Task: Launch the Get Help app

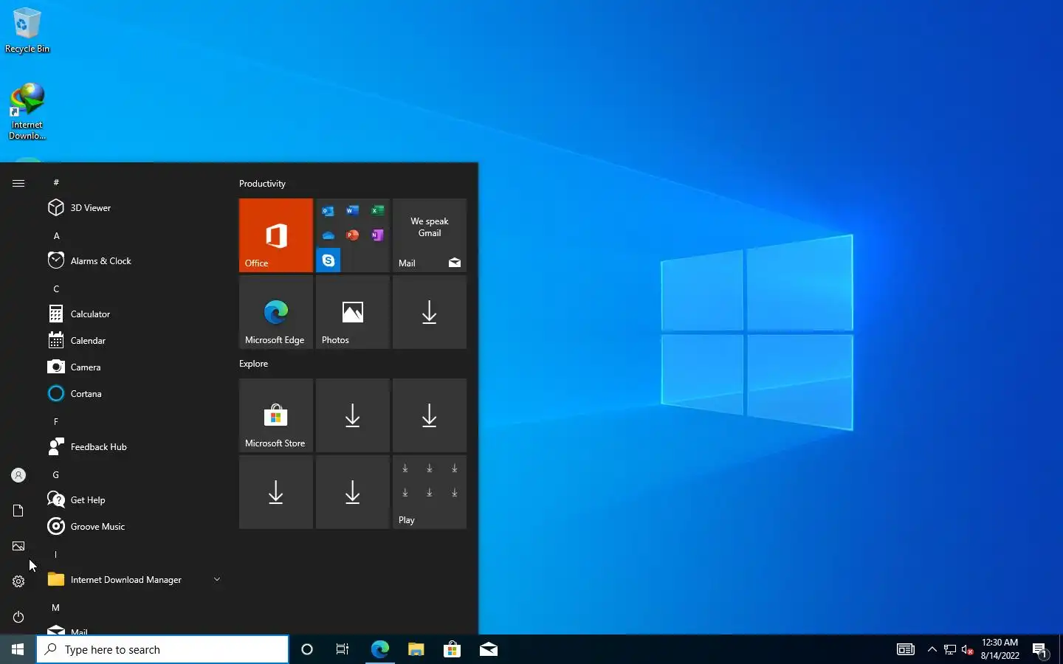Action: coord(133,500)
